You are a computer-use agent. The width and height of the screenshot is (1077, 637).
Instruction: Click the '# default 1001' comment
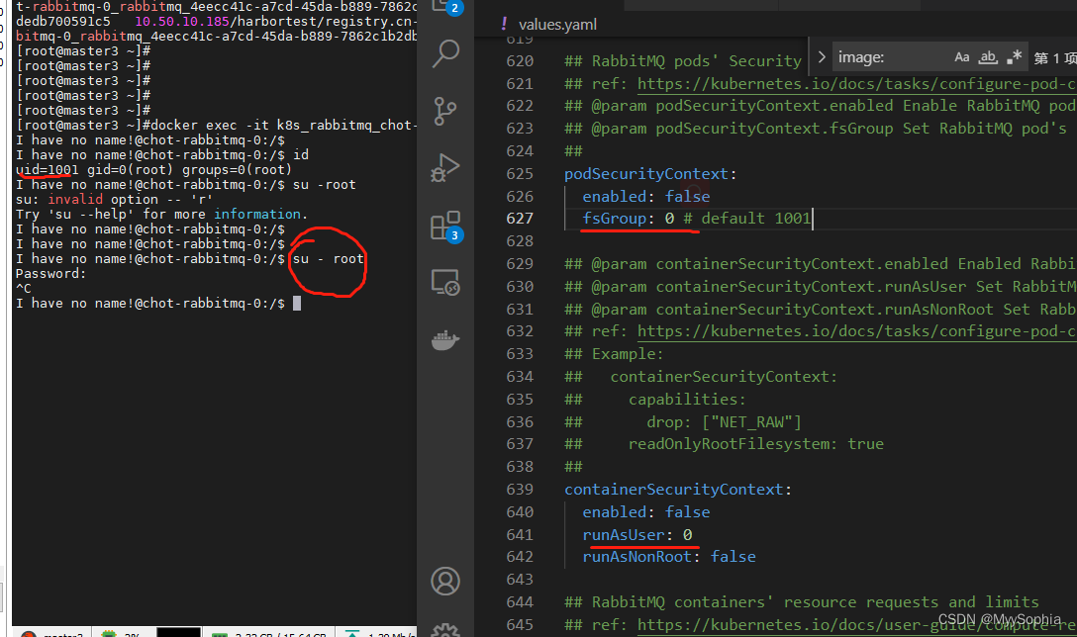click(x=746, y=219)
